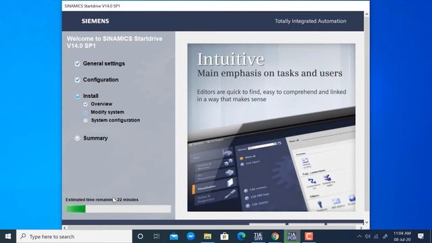This screenshot has height=243, width=432.
Task: Select the General settings step label
Action: coord(104,63)
